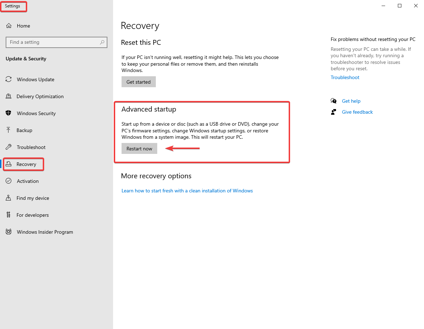The image size is (424, 329).
Task: Click the Give feedback link
Action: pos(357,112)
